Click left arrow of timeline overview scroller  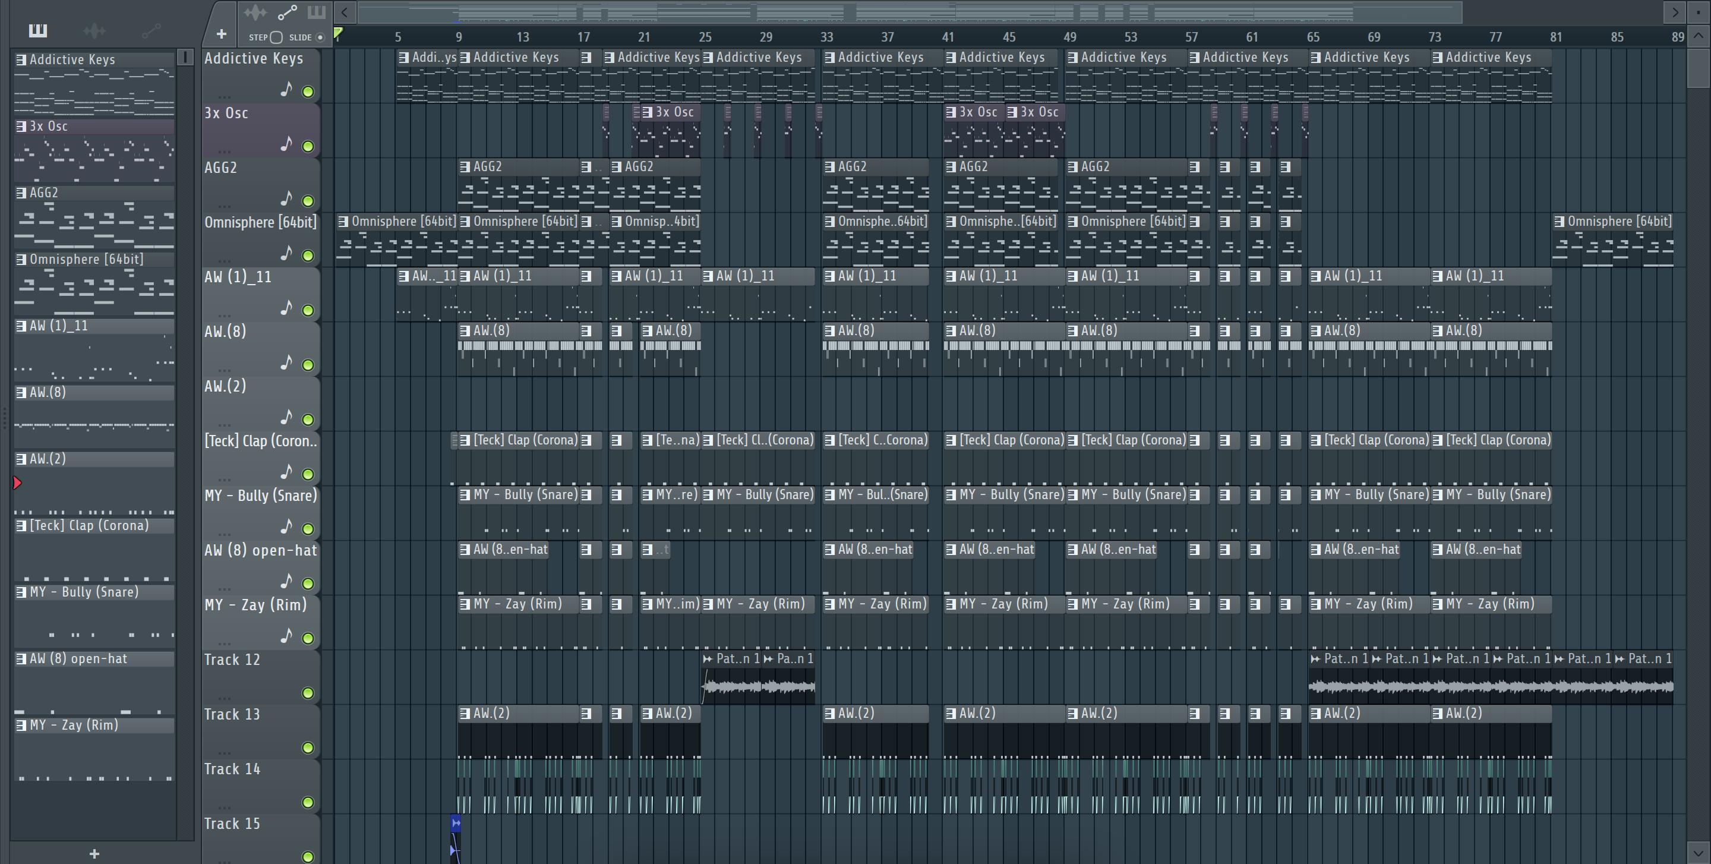click(x=345, y=12)
